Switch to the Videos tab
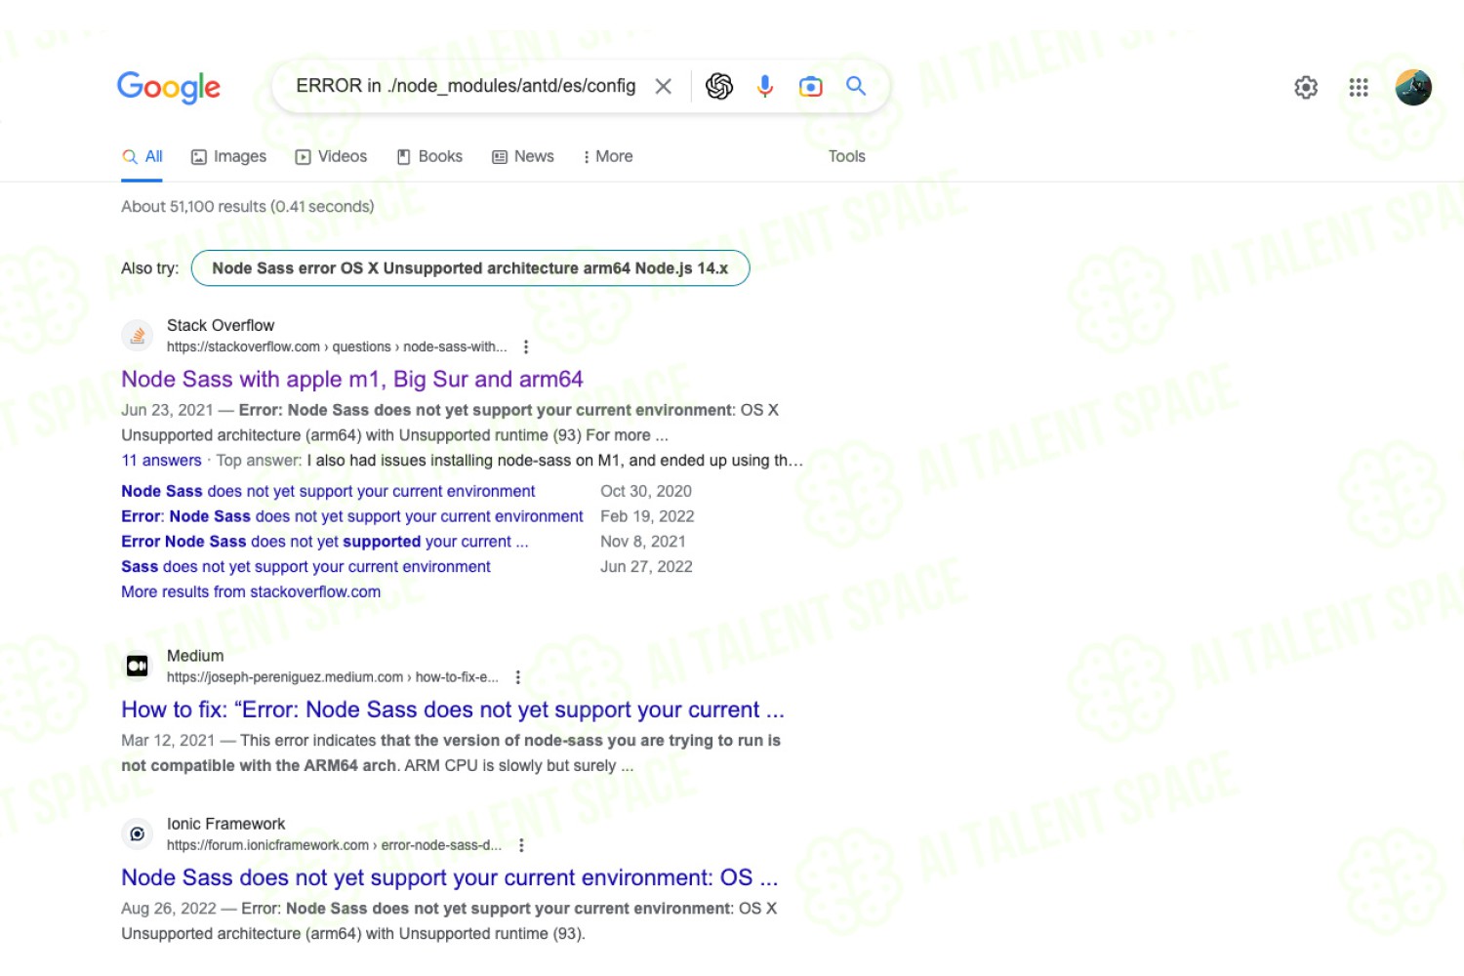The image size is (1464, 976). 331,156
